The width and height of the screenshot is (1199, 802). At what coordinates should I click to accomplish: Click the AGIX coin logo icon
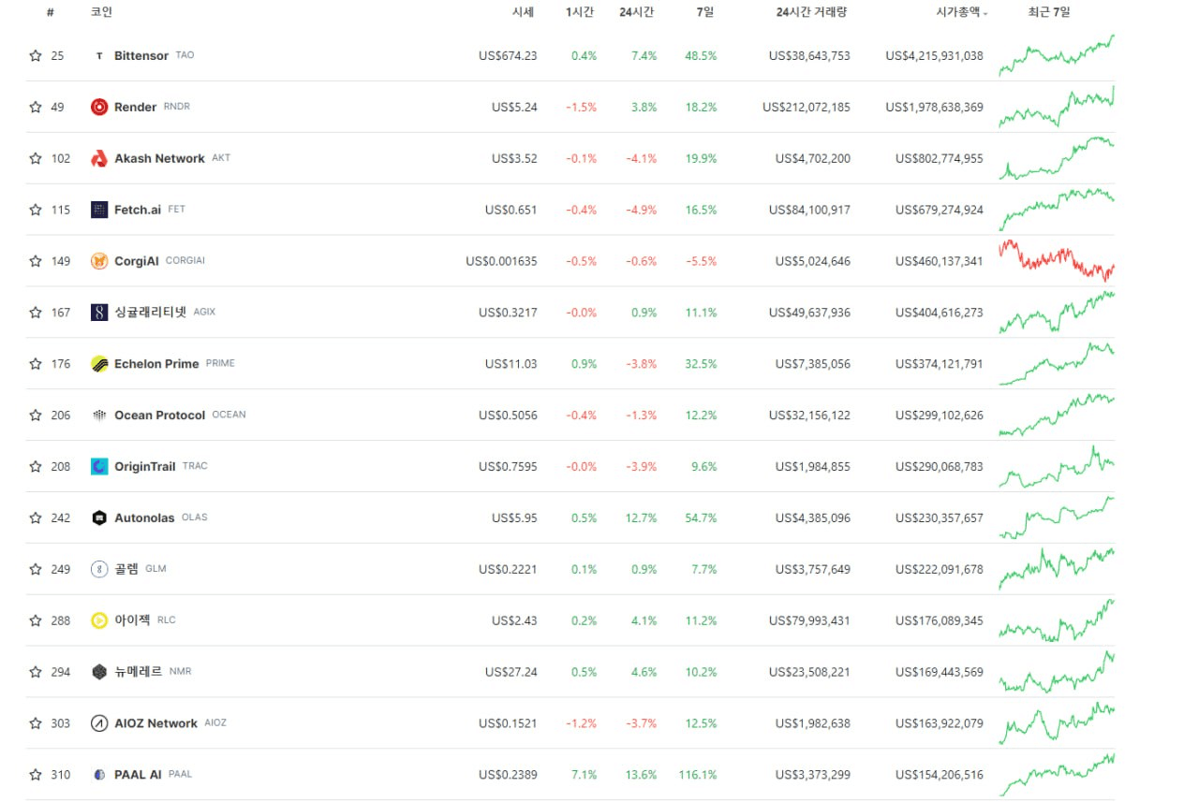tap(99, 313)
